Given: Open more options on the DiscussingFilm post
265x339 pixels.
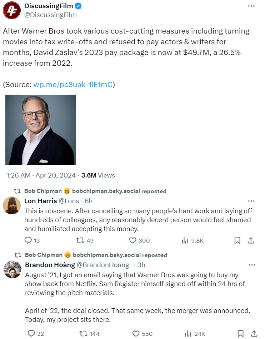Looking at the screenshot, I should pos(251,6).
